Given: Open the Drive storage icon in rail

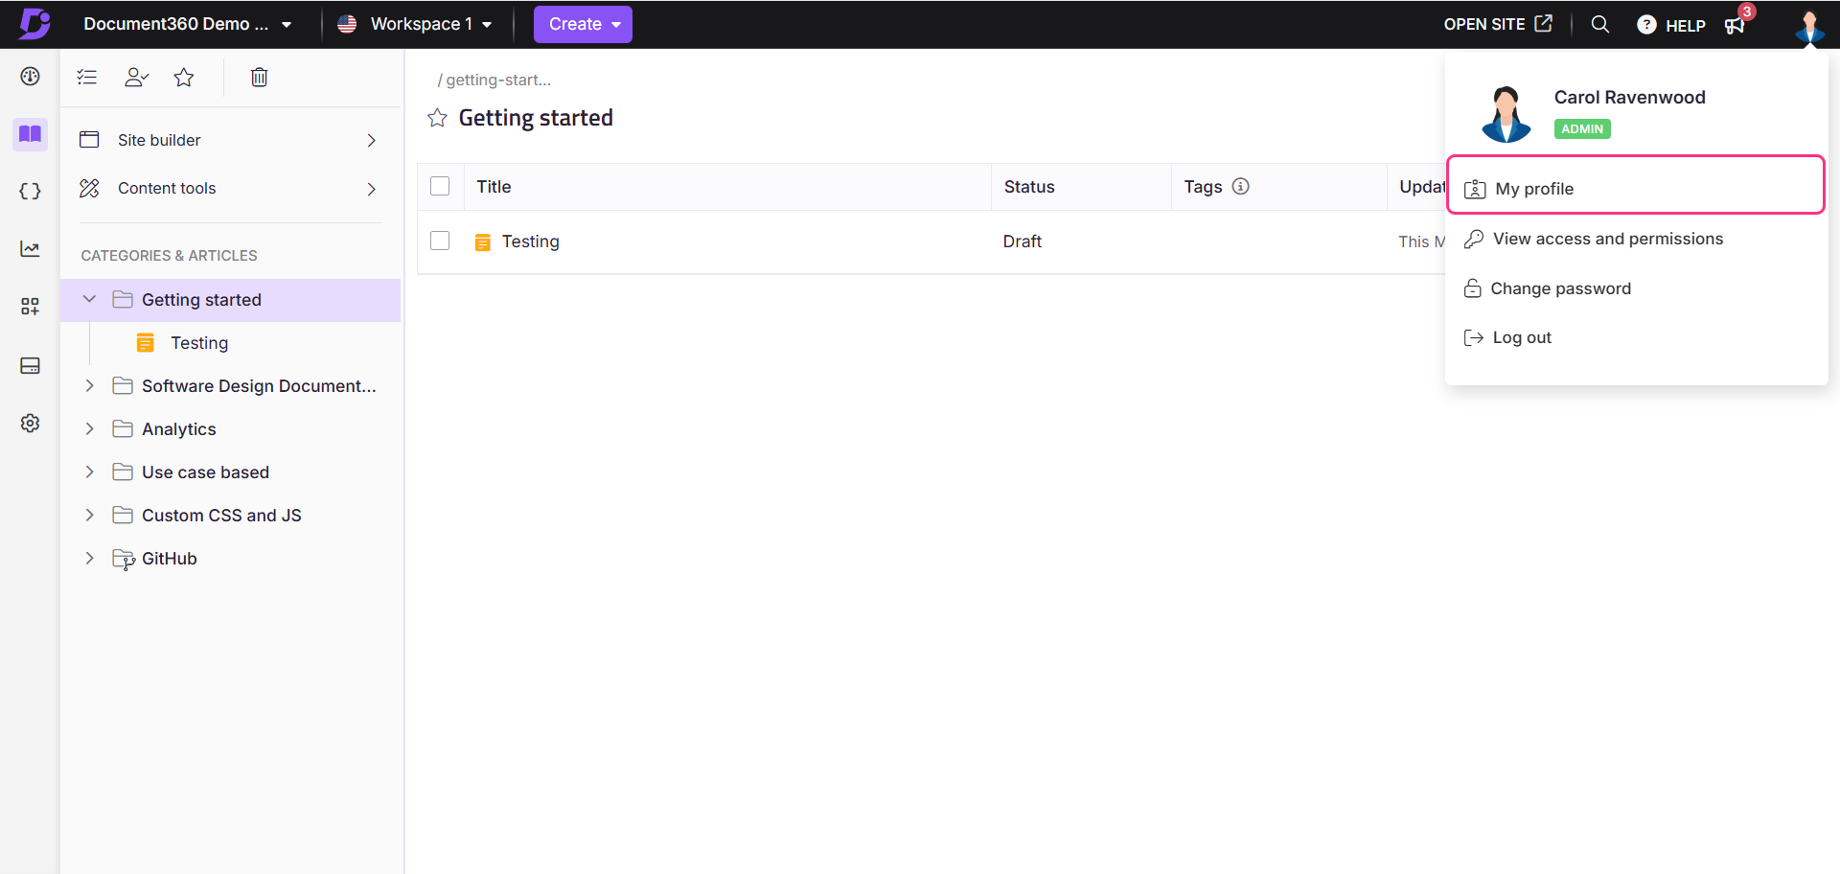Looking at the screenshot, I should [x=30, y=365].
